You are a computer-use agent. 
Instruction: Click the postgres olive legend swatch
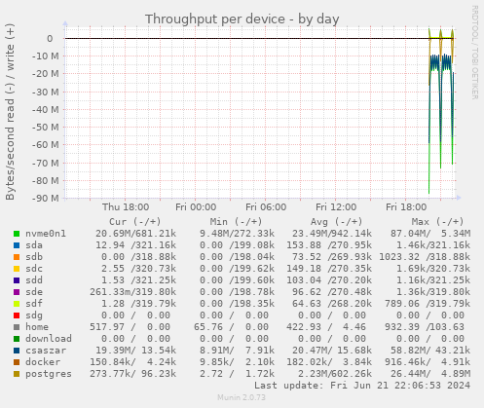pyautogui.click(x=17, y=374)
